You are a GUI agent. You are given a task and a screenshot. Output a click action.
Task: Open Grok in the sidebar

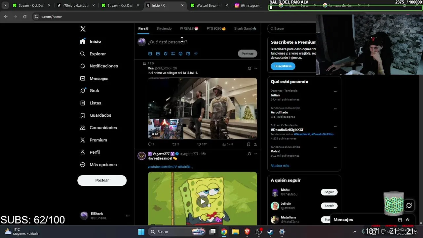(90, 91)
